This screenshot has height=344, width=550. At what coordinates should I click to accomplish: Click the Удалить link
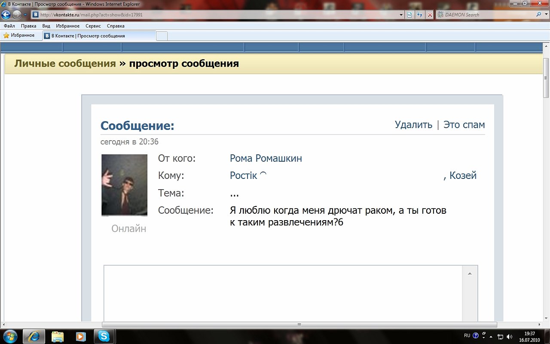pos(413,125)
